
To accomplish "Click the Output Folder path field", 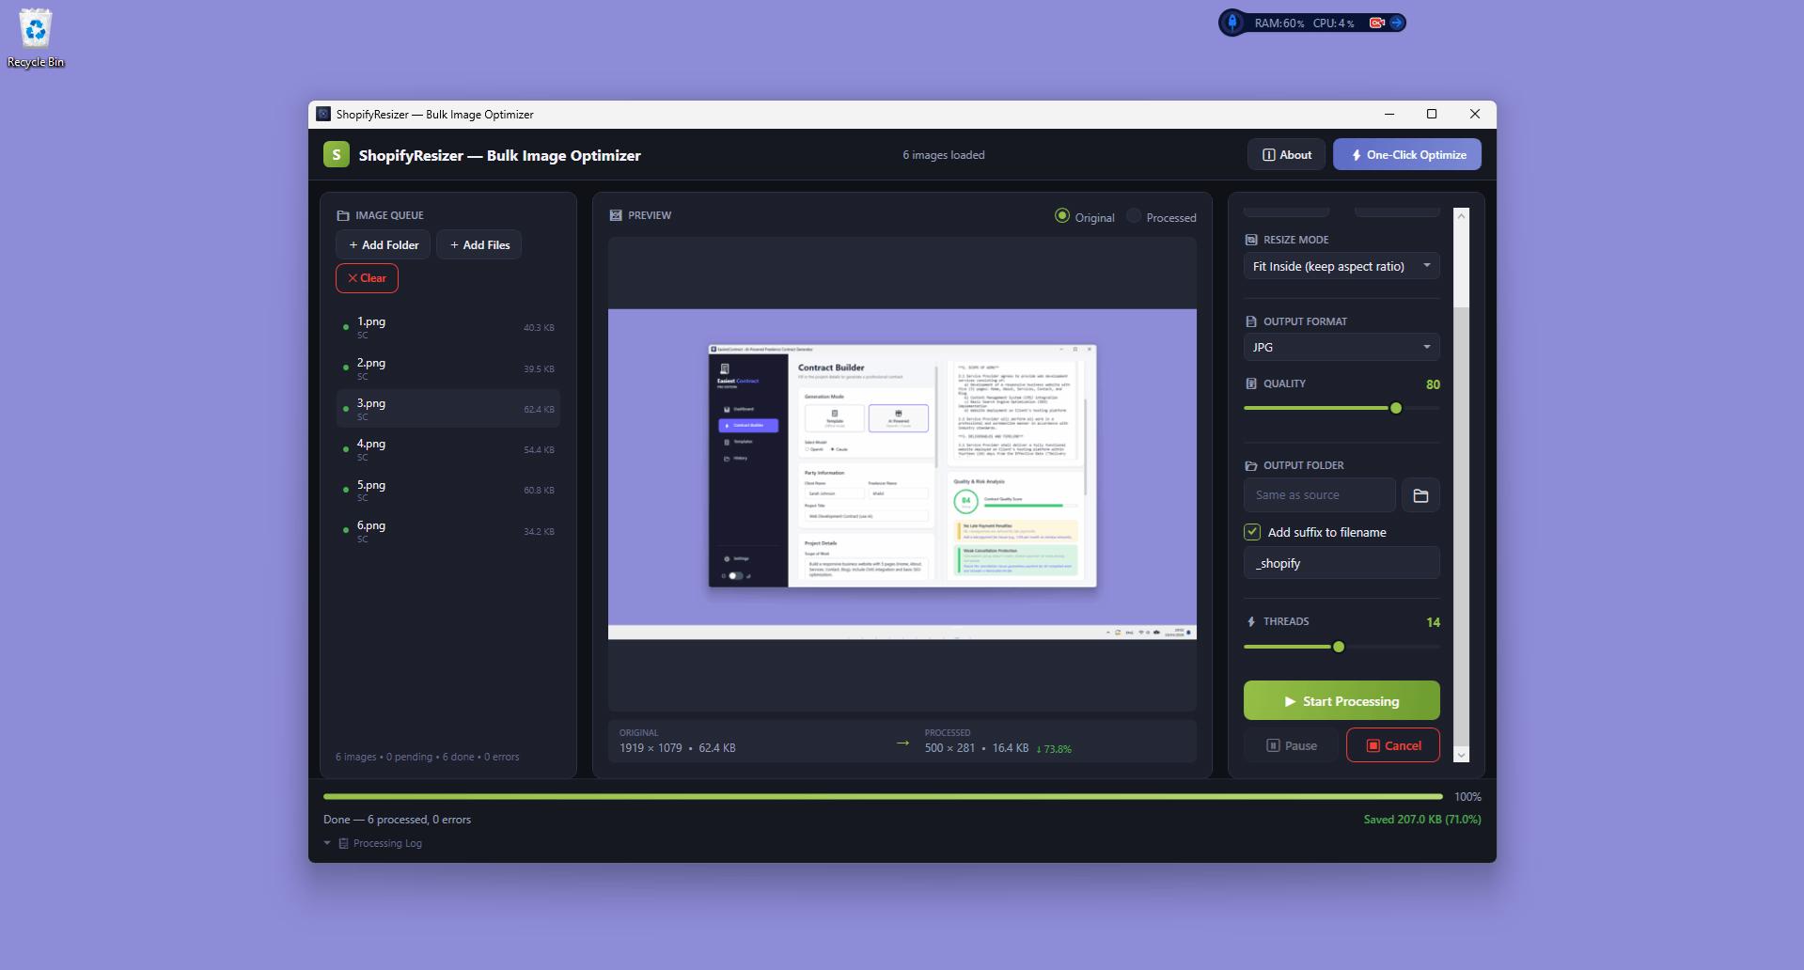I will 1319,495.
